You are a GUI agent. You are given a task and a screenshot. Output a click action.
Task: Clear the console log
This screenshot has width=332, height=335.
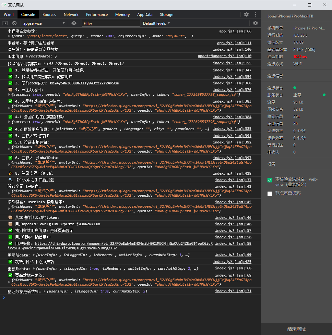click(x=14, y=23)
